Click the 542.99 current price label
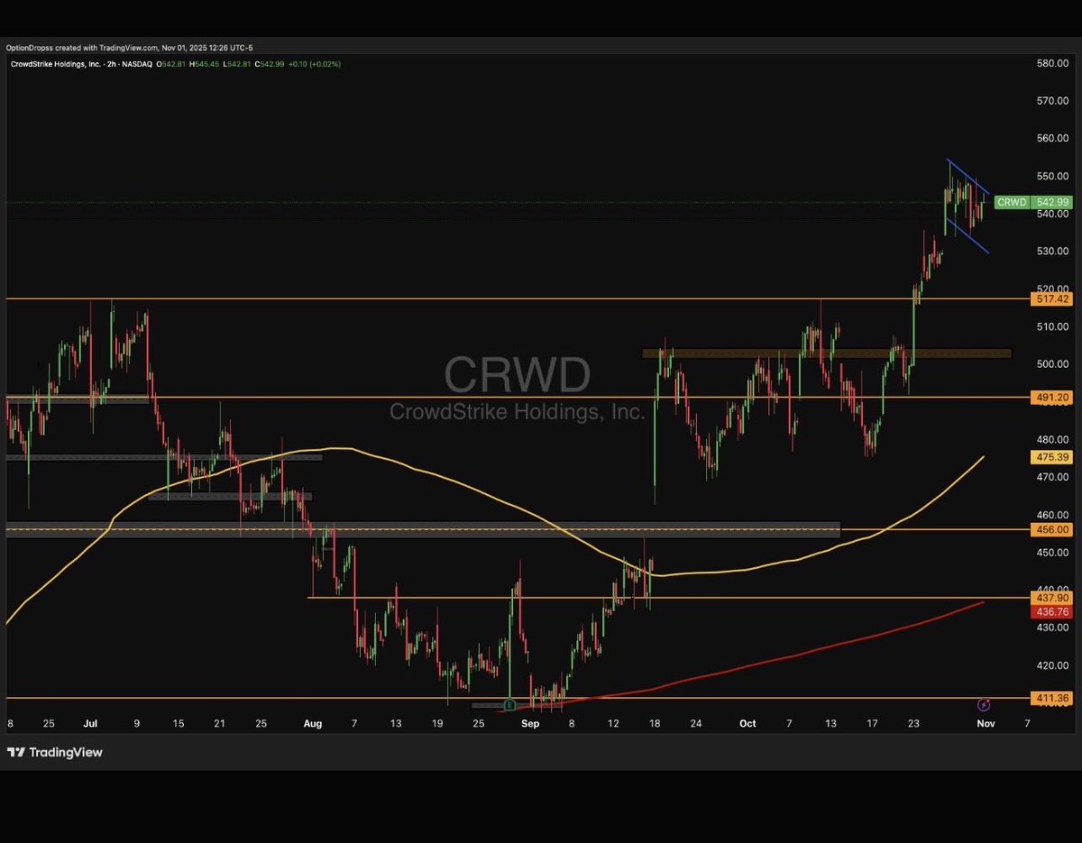 pos(1050,203)
